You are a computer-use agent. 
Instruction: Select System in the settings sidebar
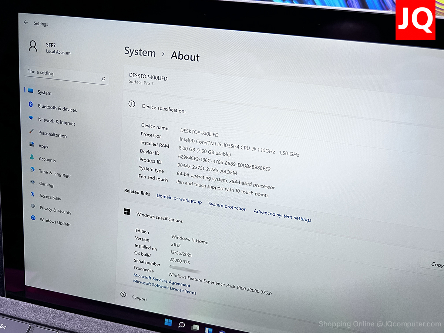tap(44, 92)
